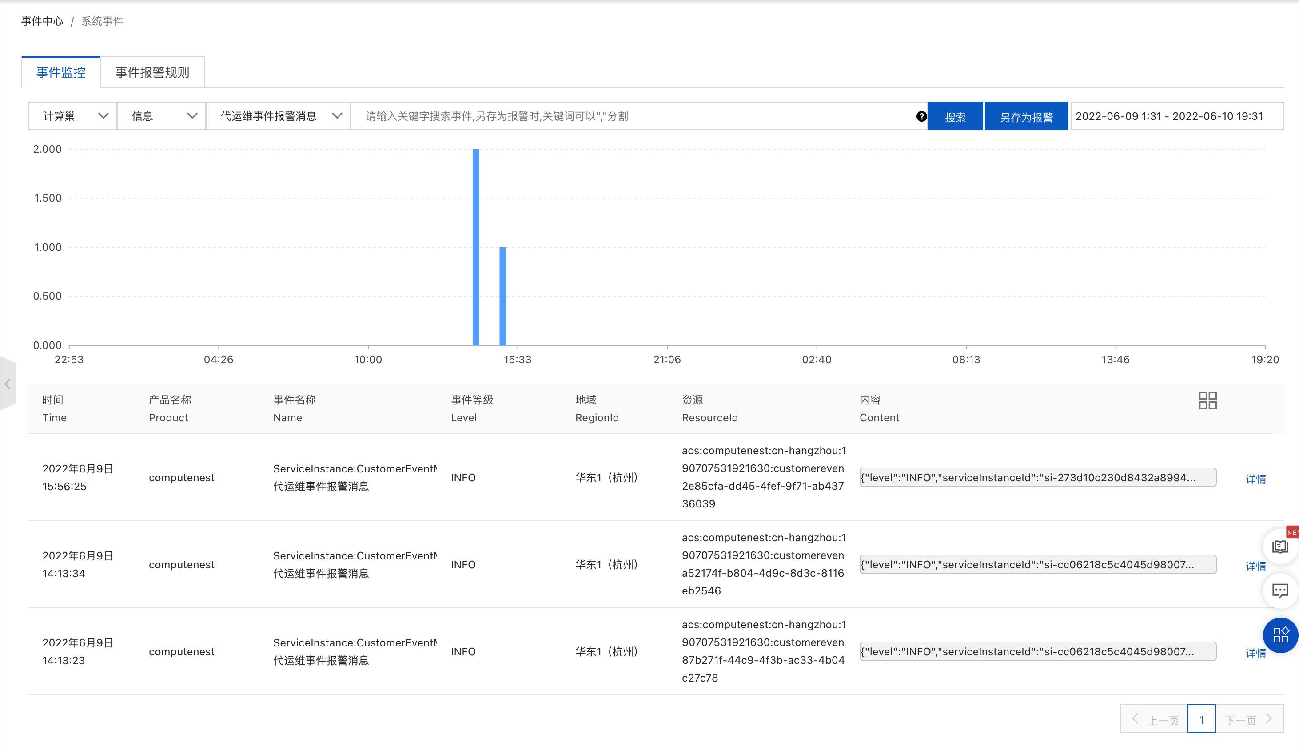
Task: View 详情 for the 14:13:34 event
Action: (x=1255, y=566)
